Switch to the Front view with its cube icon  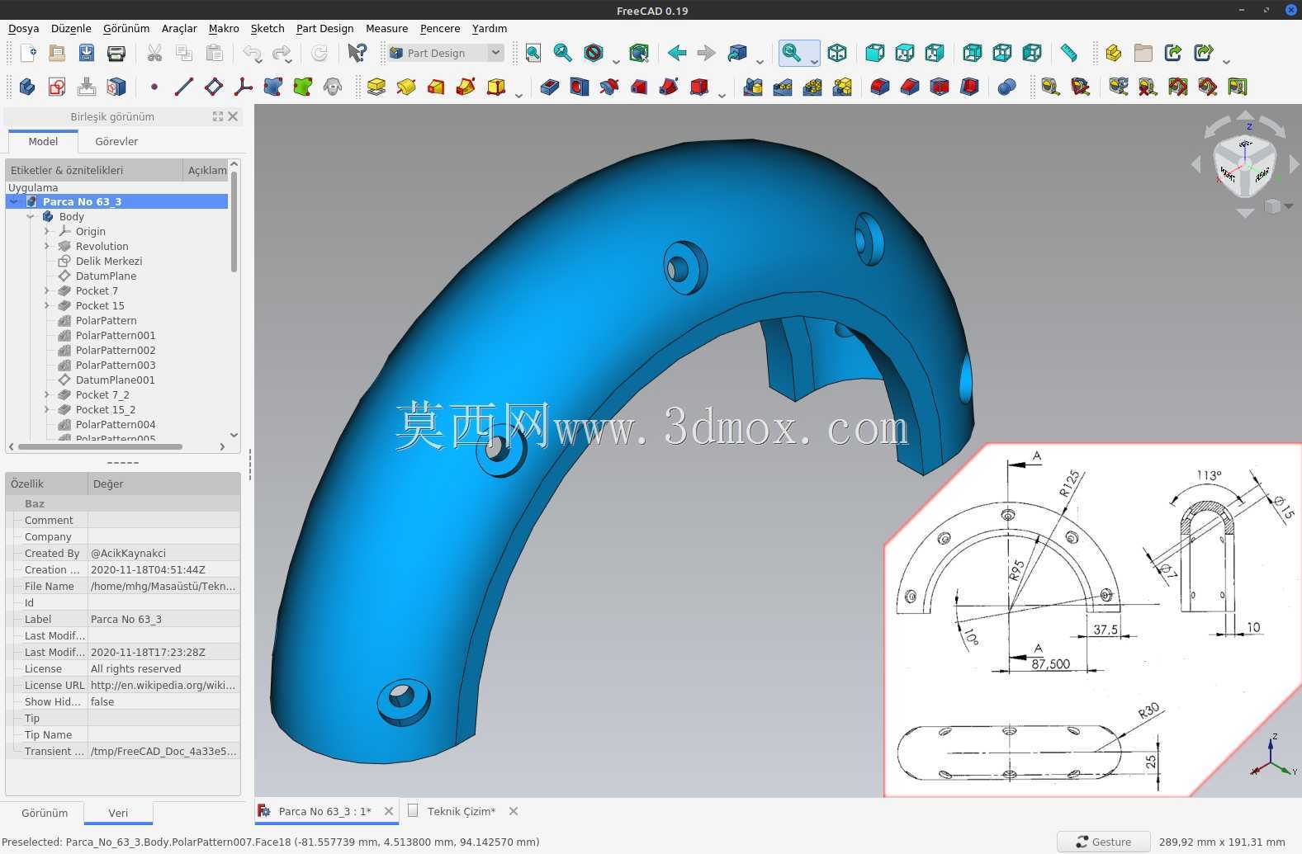click(875, 53)
